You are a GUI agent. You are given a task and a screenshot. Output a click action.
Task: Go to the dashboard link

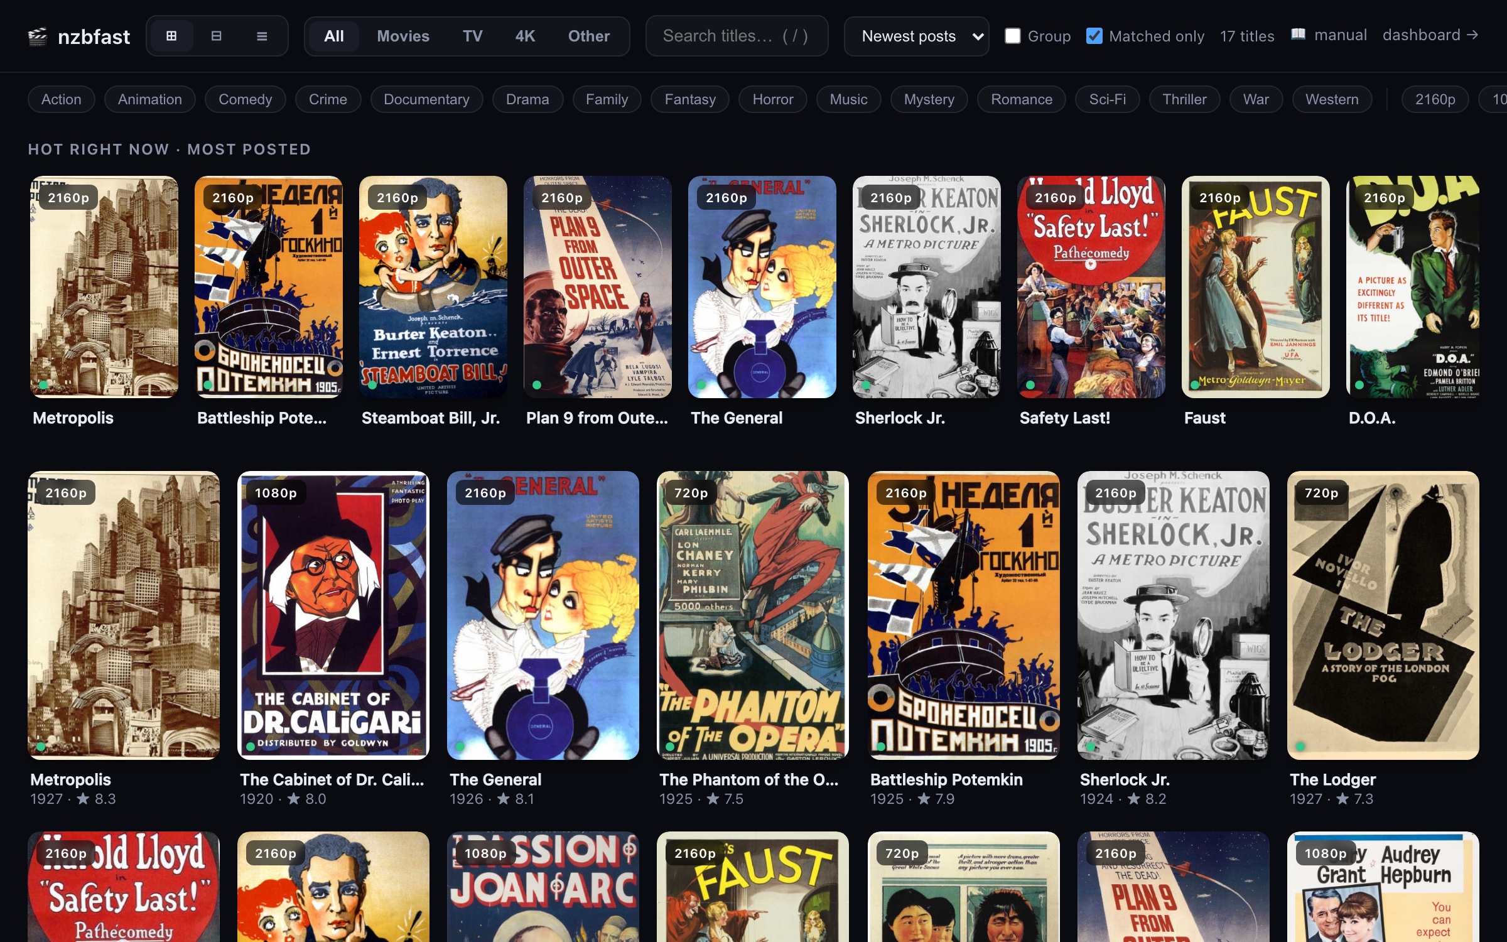pos(1430,35)
